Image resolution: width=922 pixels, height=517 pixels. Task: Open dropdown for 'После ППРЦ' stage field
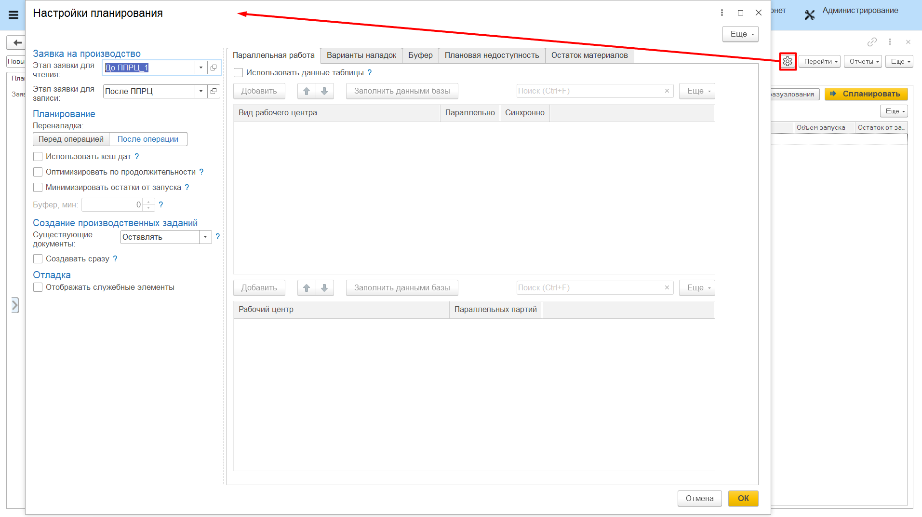(201, 91)
